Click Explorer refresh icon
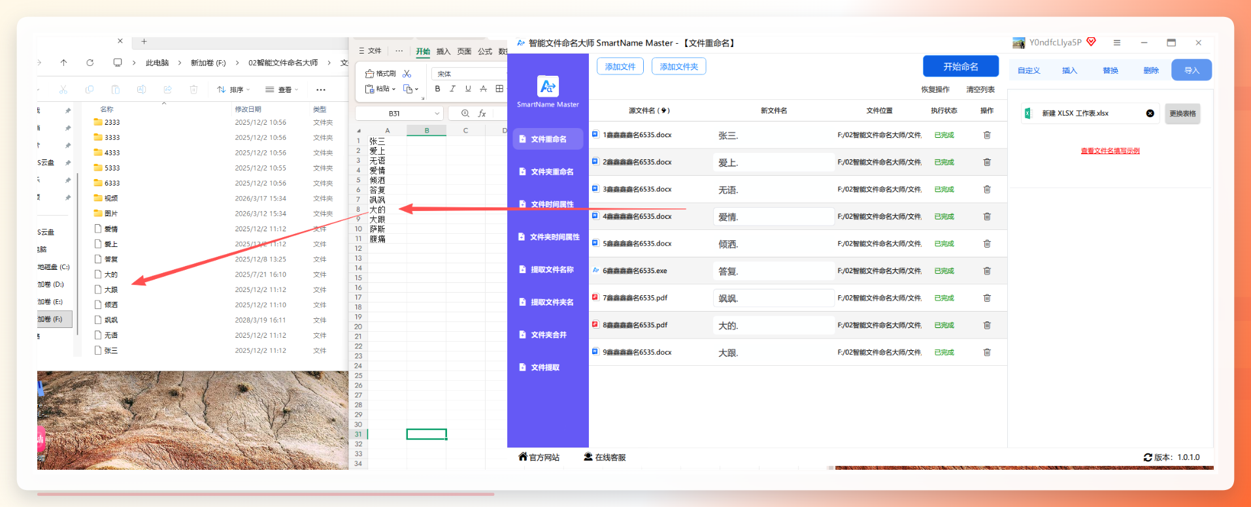 point(90,63)
